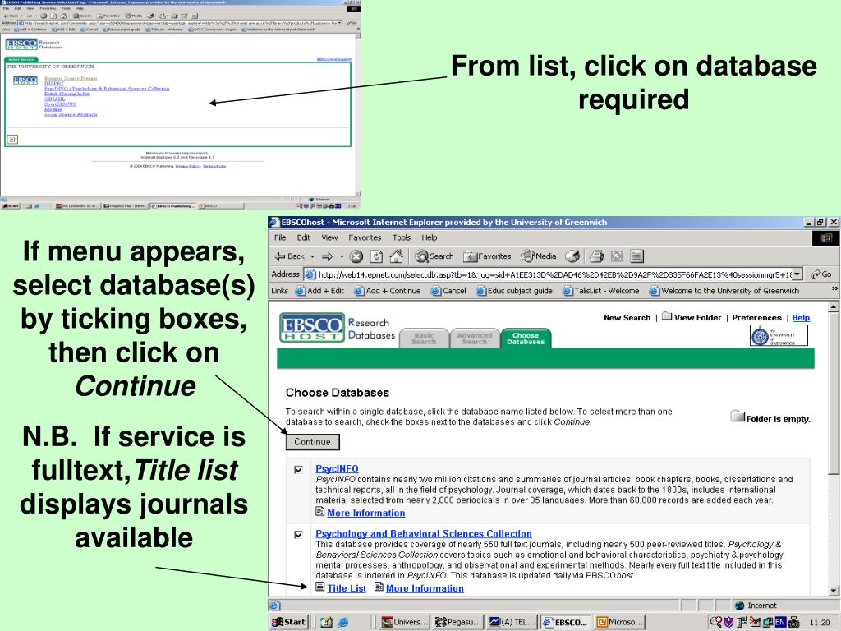Click the vertical scrollbar thumb

(x=833, y=394)
